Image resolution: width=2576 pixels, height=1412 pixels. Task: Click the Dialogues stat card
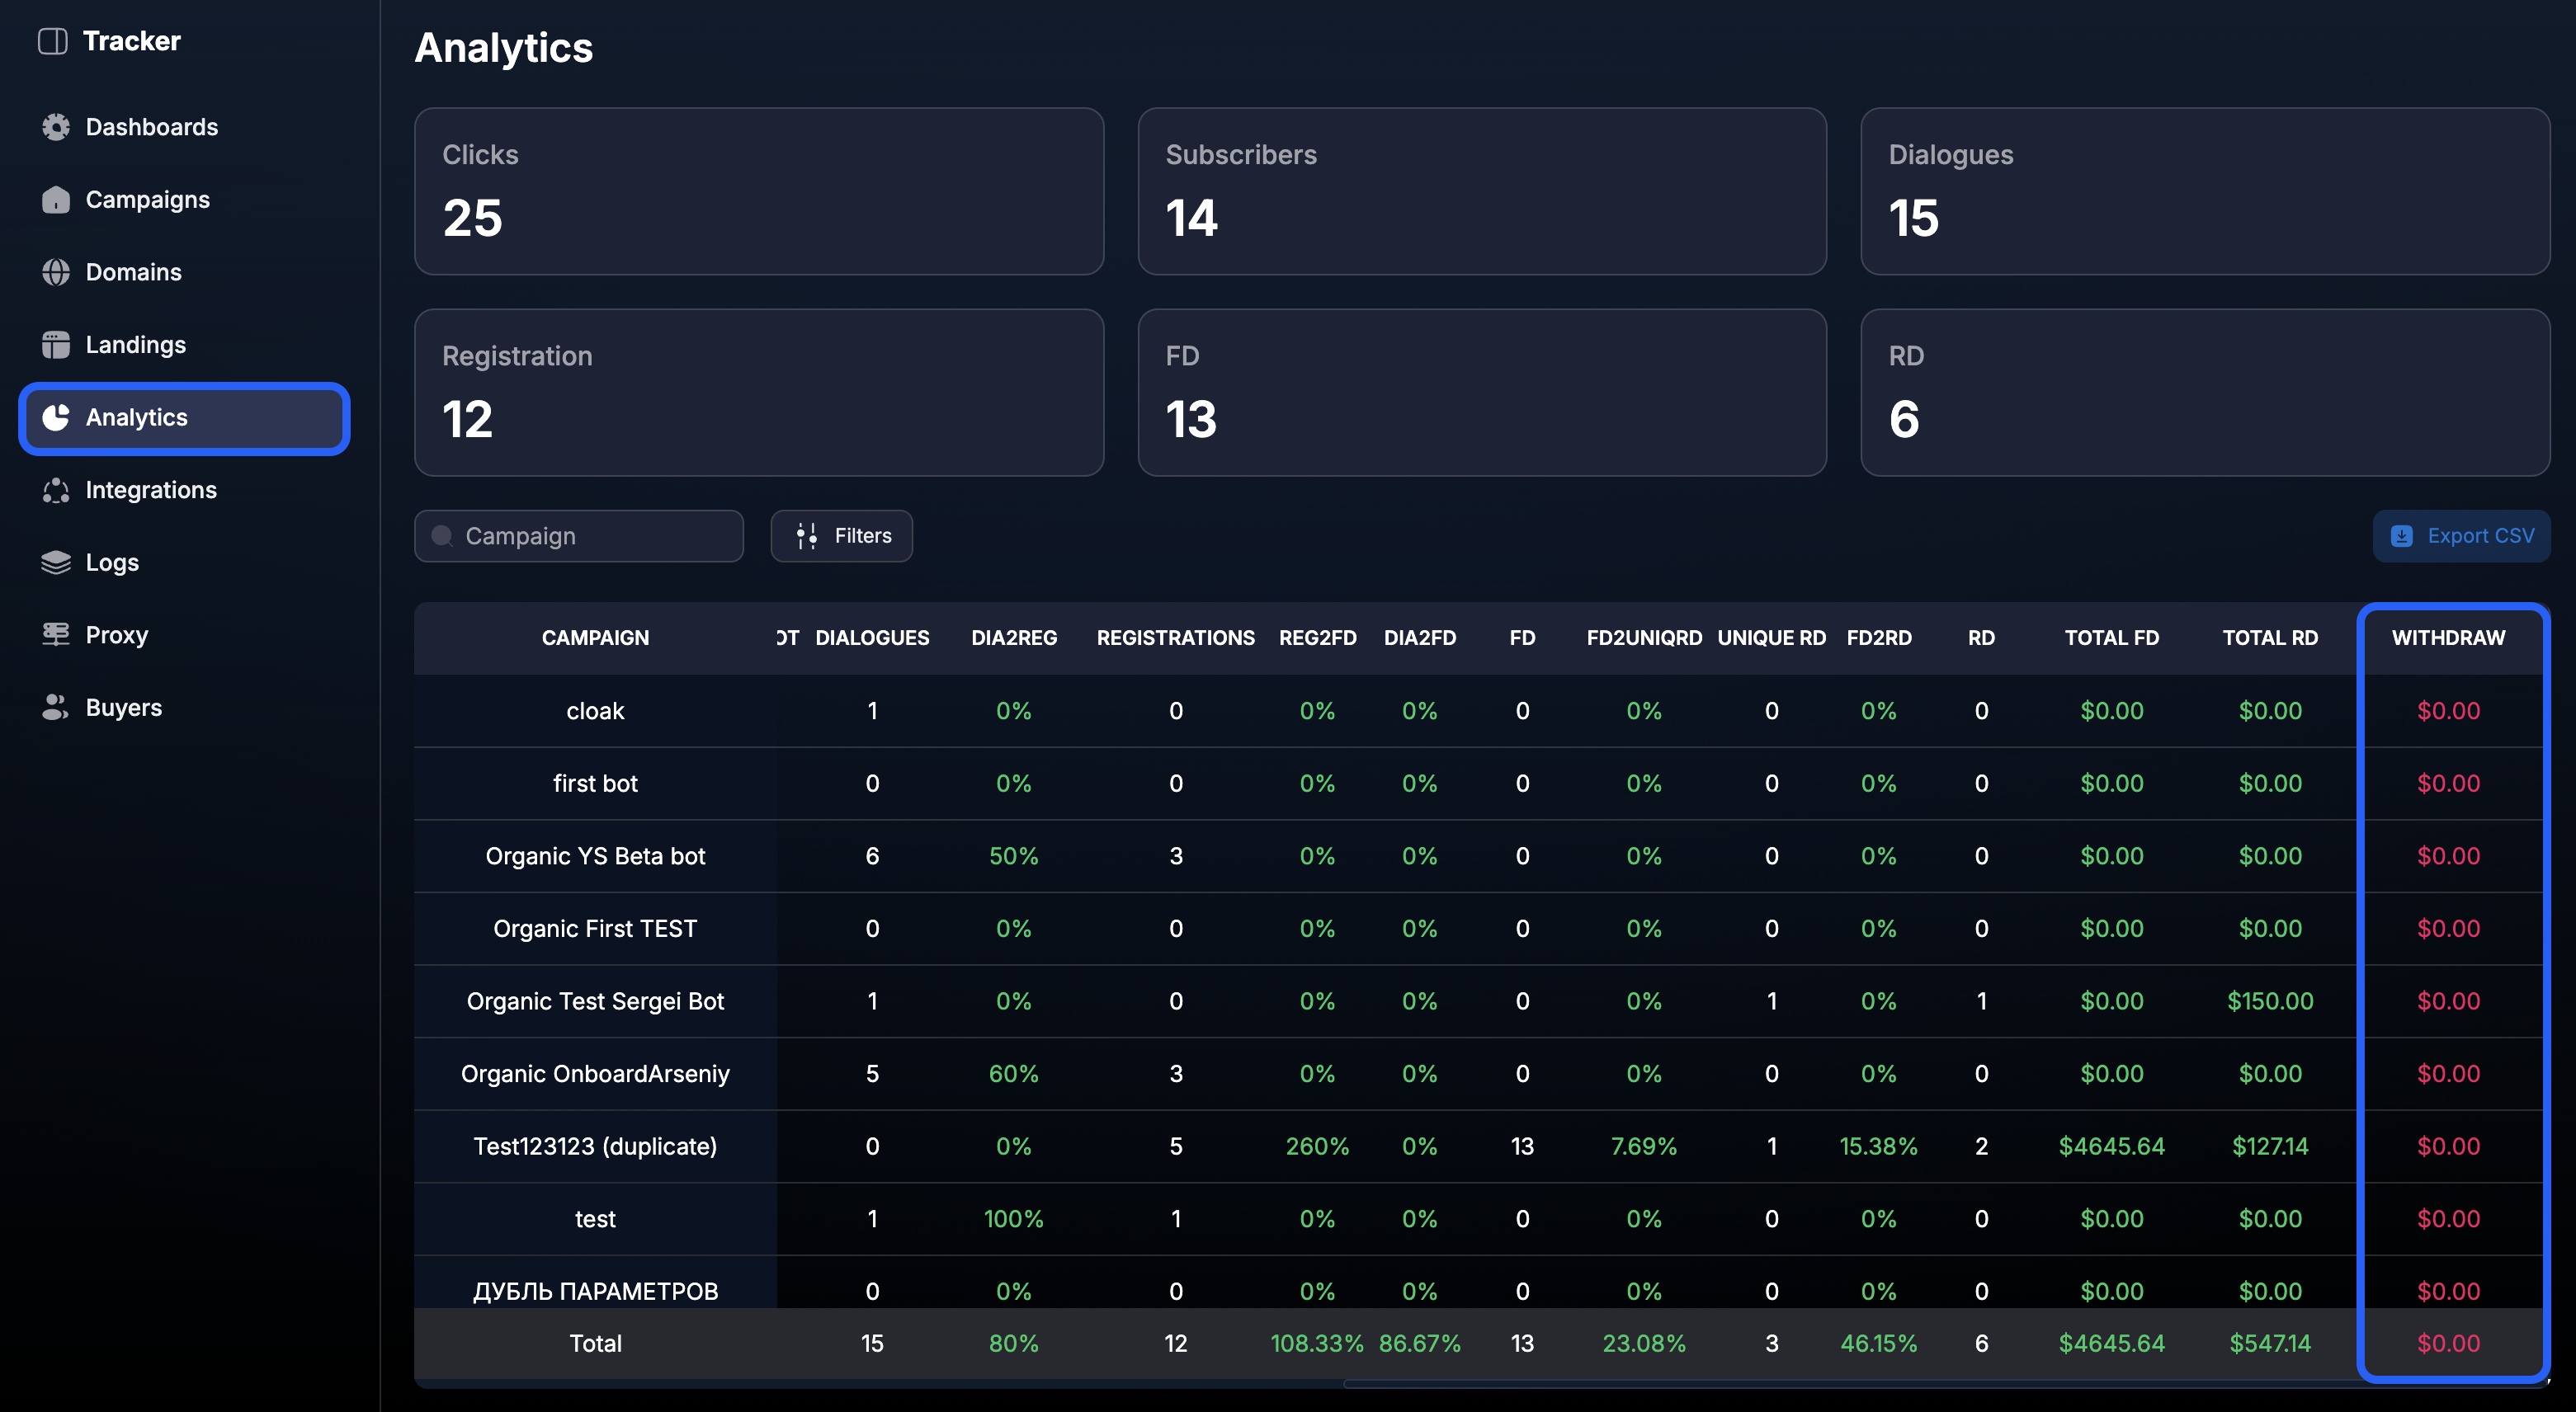coord(2205,191)
